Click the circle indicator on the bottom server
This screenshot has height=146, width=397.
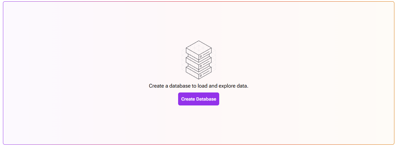point(201,75)
